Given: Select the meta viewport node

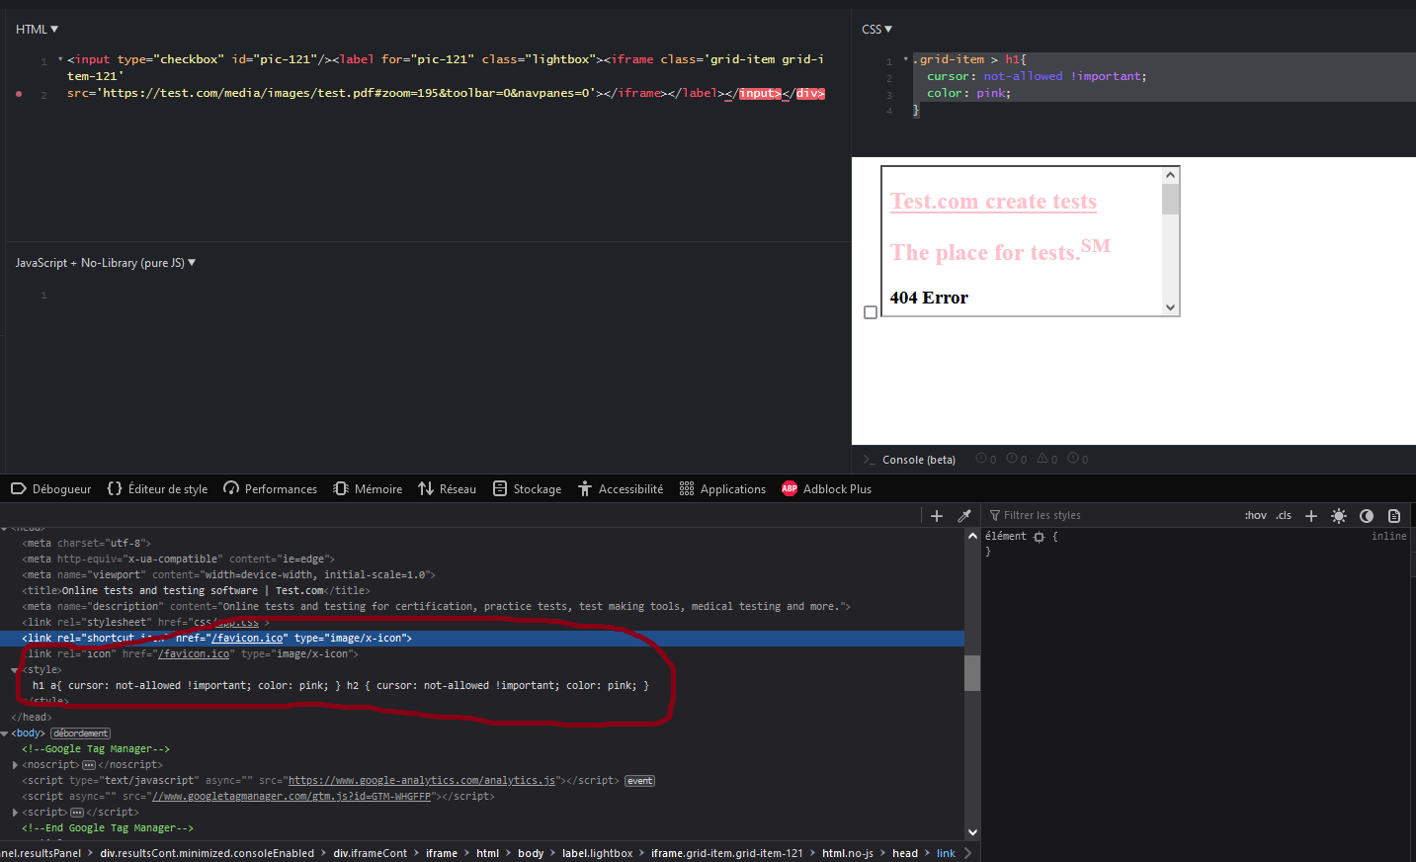Looking at the screenshot, I should [228, 575].
